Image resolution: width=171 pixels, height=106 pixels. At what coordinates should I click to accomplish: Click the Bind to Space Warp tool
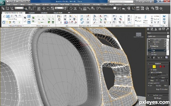point(12,8)
